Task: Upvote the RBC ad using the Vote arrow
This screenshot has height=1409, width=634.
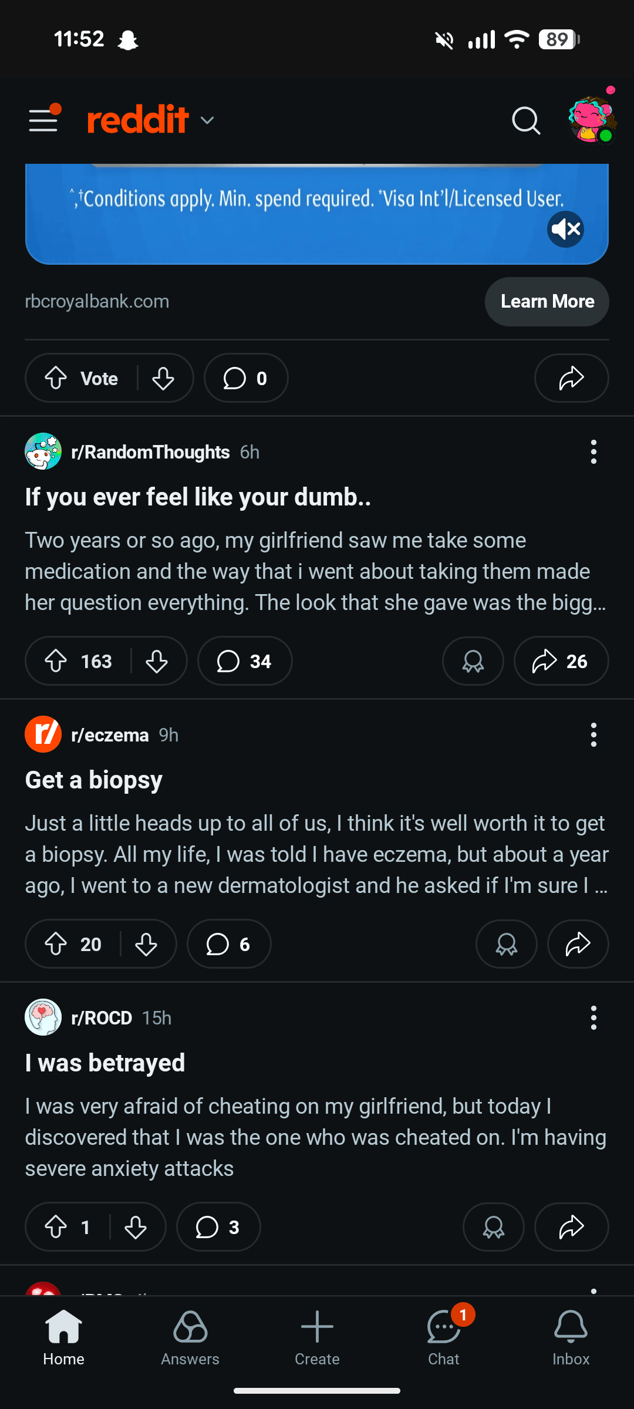Action: point(56,378)
